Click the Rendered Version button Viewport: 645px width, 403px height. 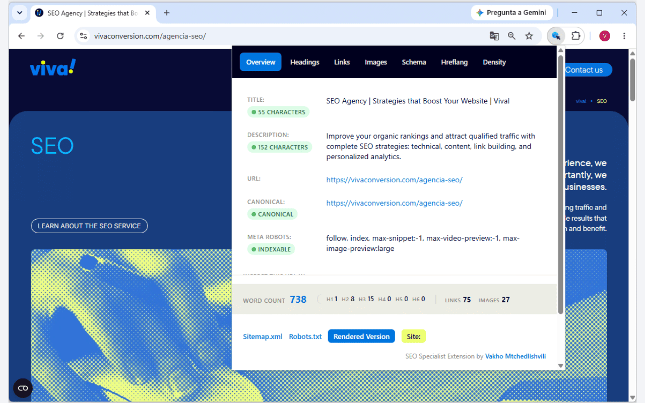click(x=361, y=337)
